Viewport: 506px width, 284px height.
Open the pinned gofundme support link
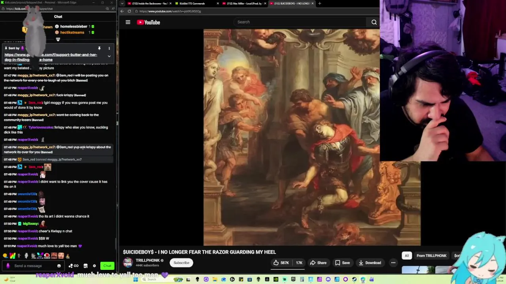pos(51,57)
